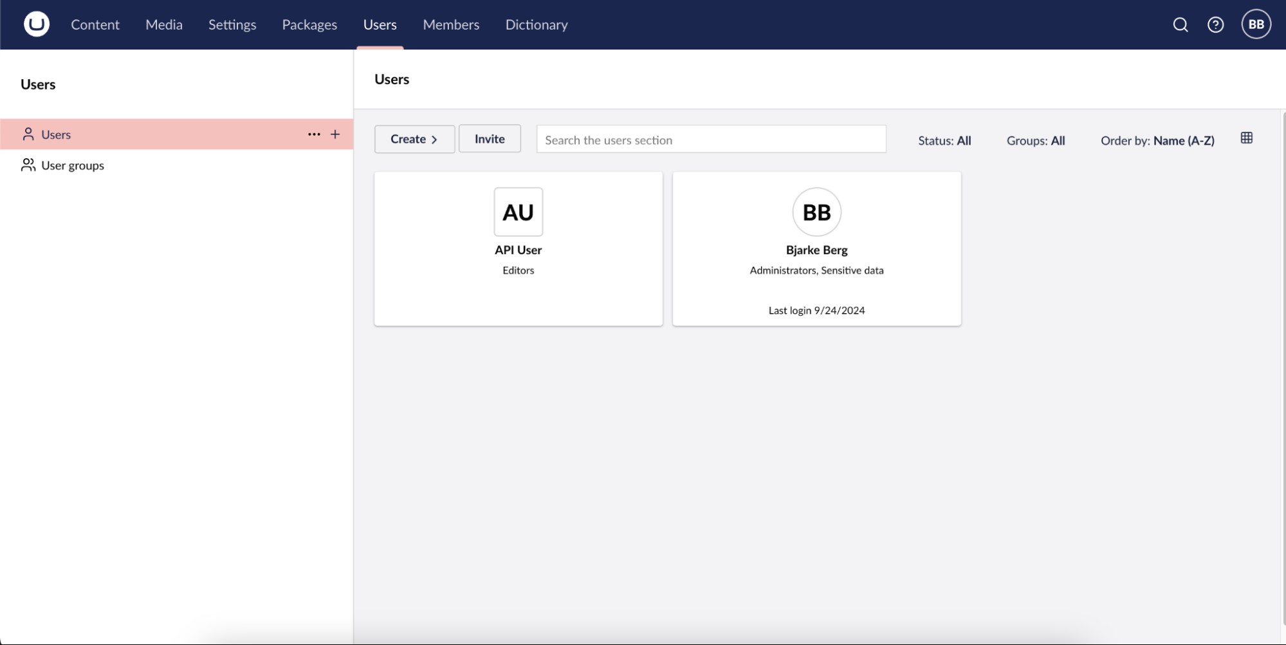
Task: Open the global search magnifier icon
Action: pyautogui.click(x=1180, y=24)
